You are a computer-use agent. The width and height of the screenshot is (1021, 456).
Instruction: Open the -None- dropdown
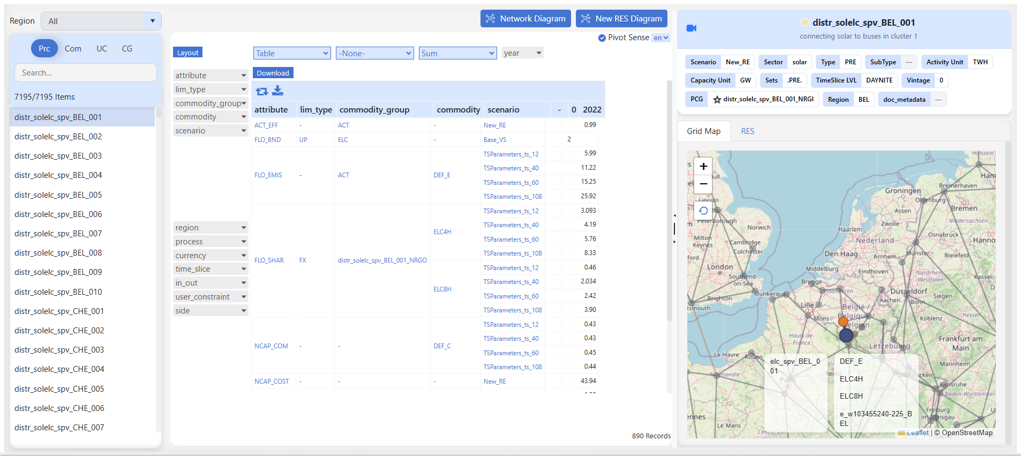tap(375, 53)
